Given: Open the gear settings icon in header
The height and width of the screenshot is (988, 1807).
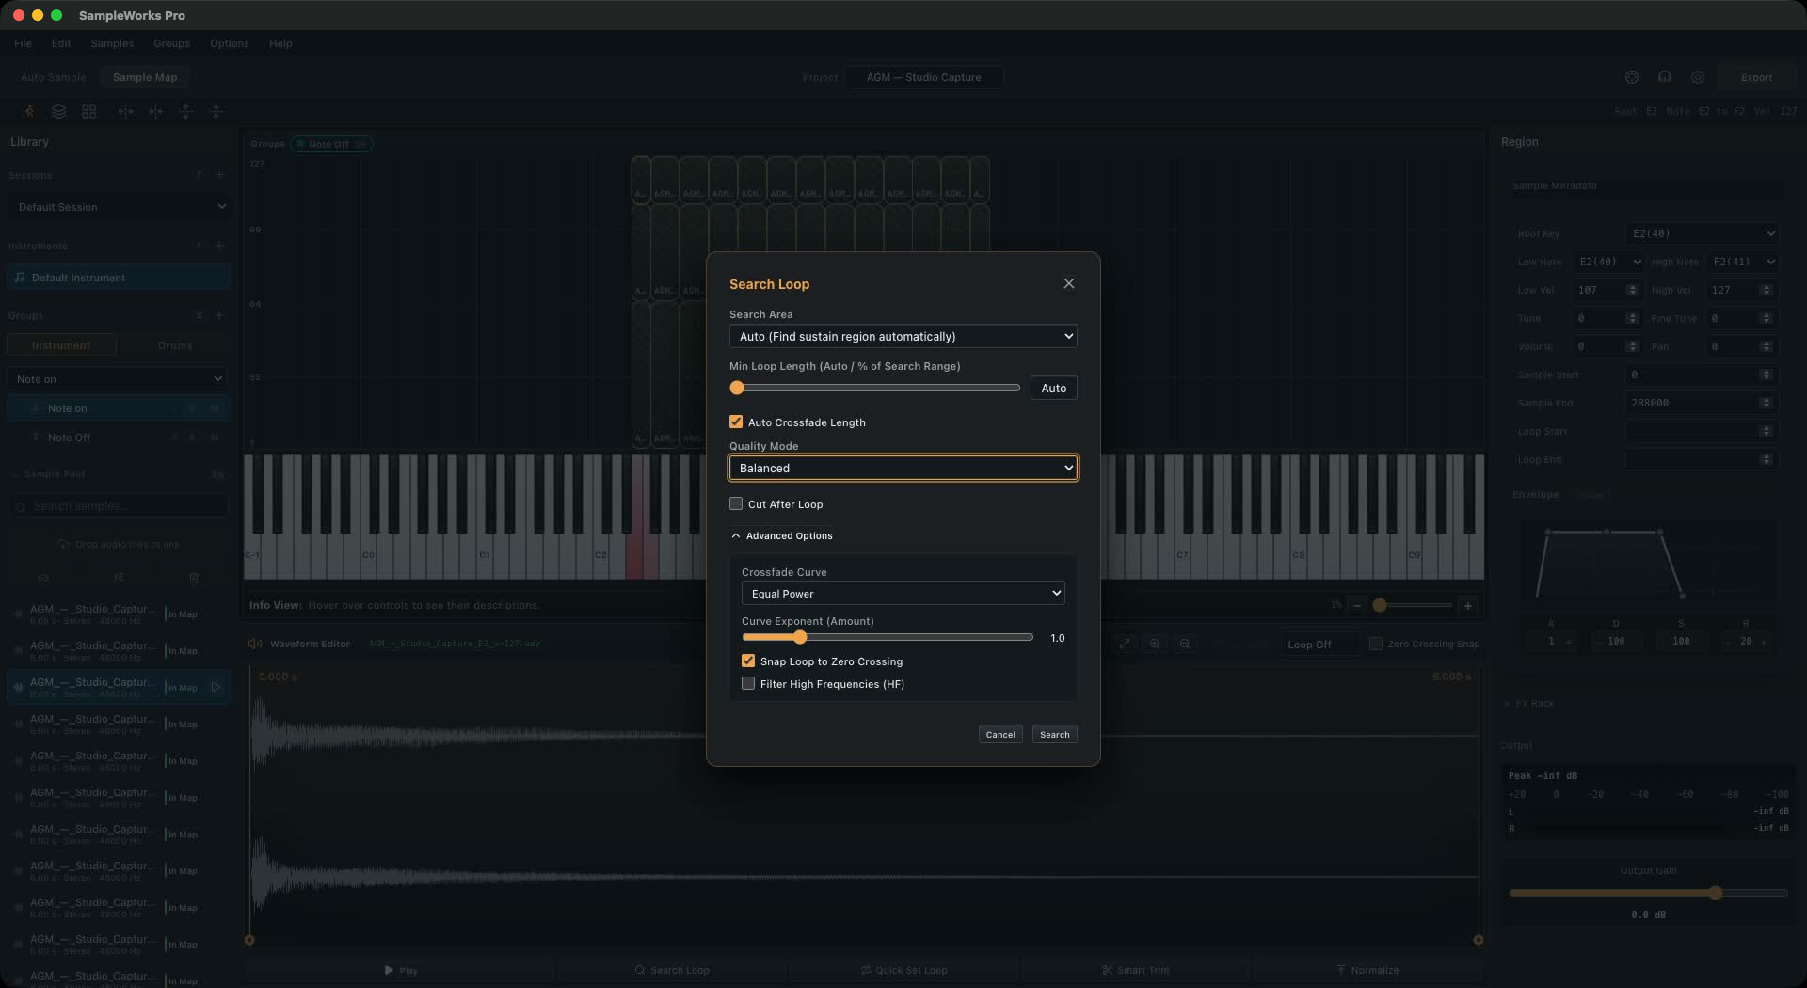Looking at the screenshot, I should click(1698, 77).
